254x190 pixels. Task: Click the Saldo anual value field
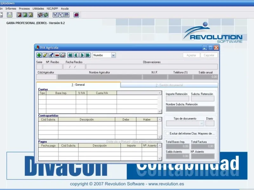coord(205,77)
